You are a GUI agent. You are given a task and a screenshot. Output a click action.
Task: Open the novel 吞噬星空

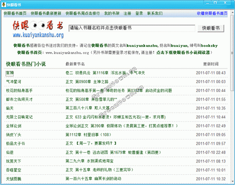14,170
